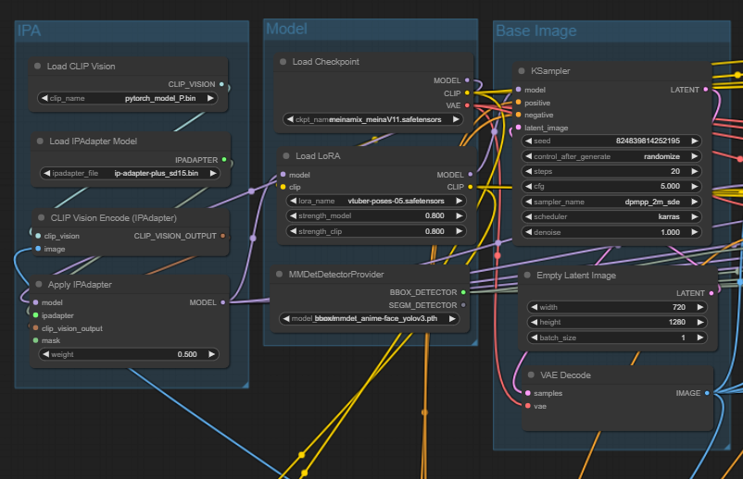Viewport: 743px width, 479px height.
Task: Open the control_after_generate randomize selector
Action: pyautogui.click(x=611, y=156)
